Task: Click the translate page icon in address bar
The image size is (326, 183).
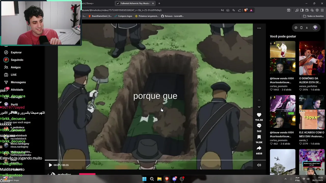Action: (x=234, y=10)
